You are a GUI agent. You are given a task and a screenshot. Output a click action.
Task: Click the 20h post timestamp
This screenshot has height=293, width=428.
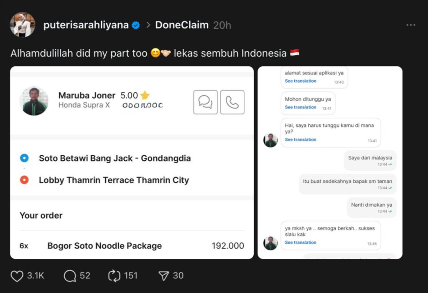[x=222, y=25]
